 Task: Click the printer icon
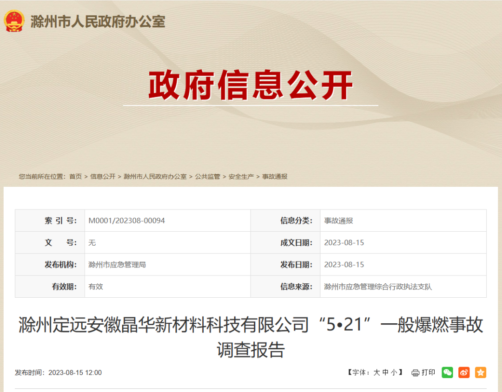pos(415,373)
